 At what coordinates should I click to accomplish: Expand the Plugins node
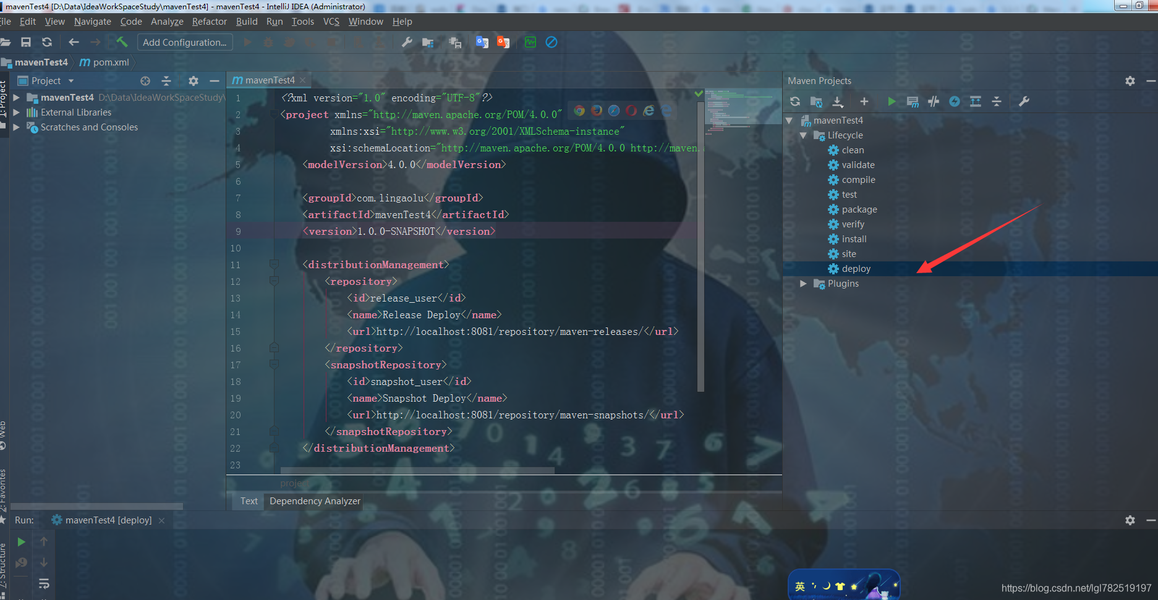(x=803, y=284)
